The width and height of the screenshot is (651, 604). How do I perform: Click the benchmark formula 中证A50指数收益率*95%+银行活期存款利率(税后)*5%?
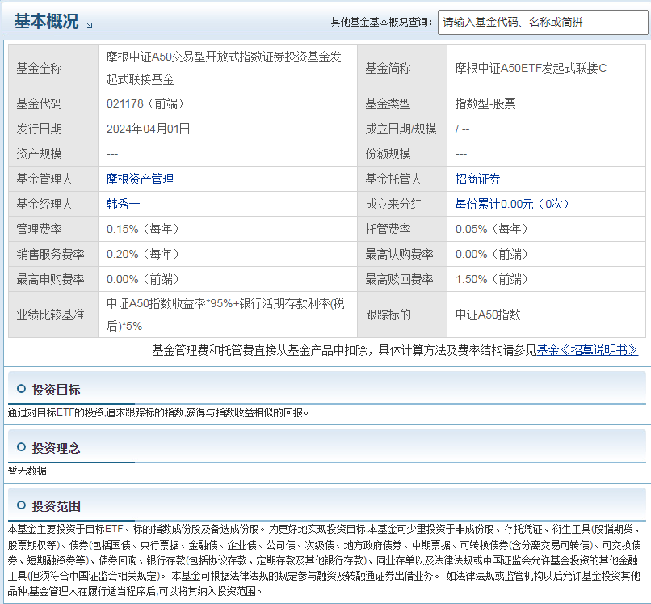(225, 315)
